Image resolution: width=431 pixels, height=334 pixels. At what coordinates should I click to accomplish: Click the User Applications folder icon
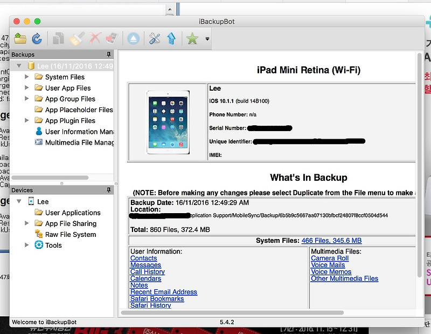pos(39,212)
